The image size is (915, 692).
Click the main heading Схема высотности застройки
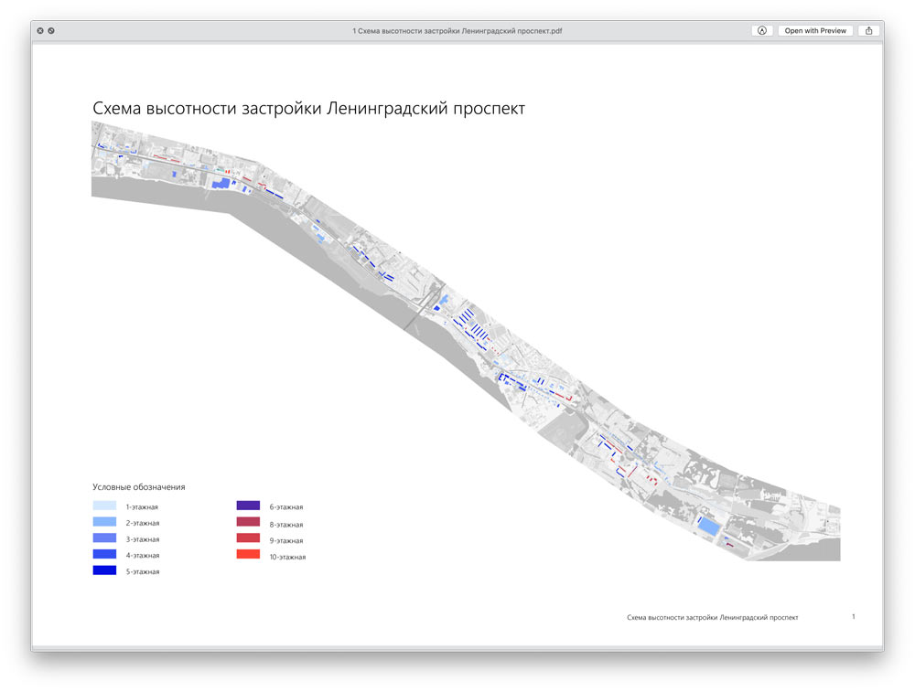pyautogui.click(x=308, y=109)
